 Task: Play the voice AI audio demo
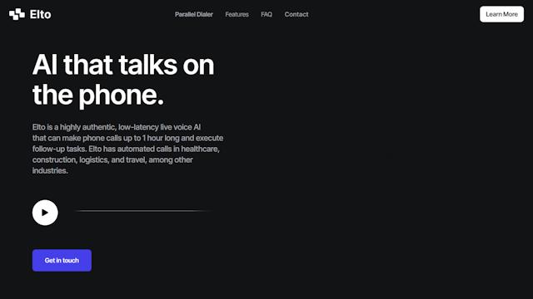(45, 213)
